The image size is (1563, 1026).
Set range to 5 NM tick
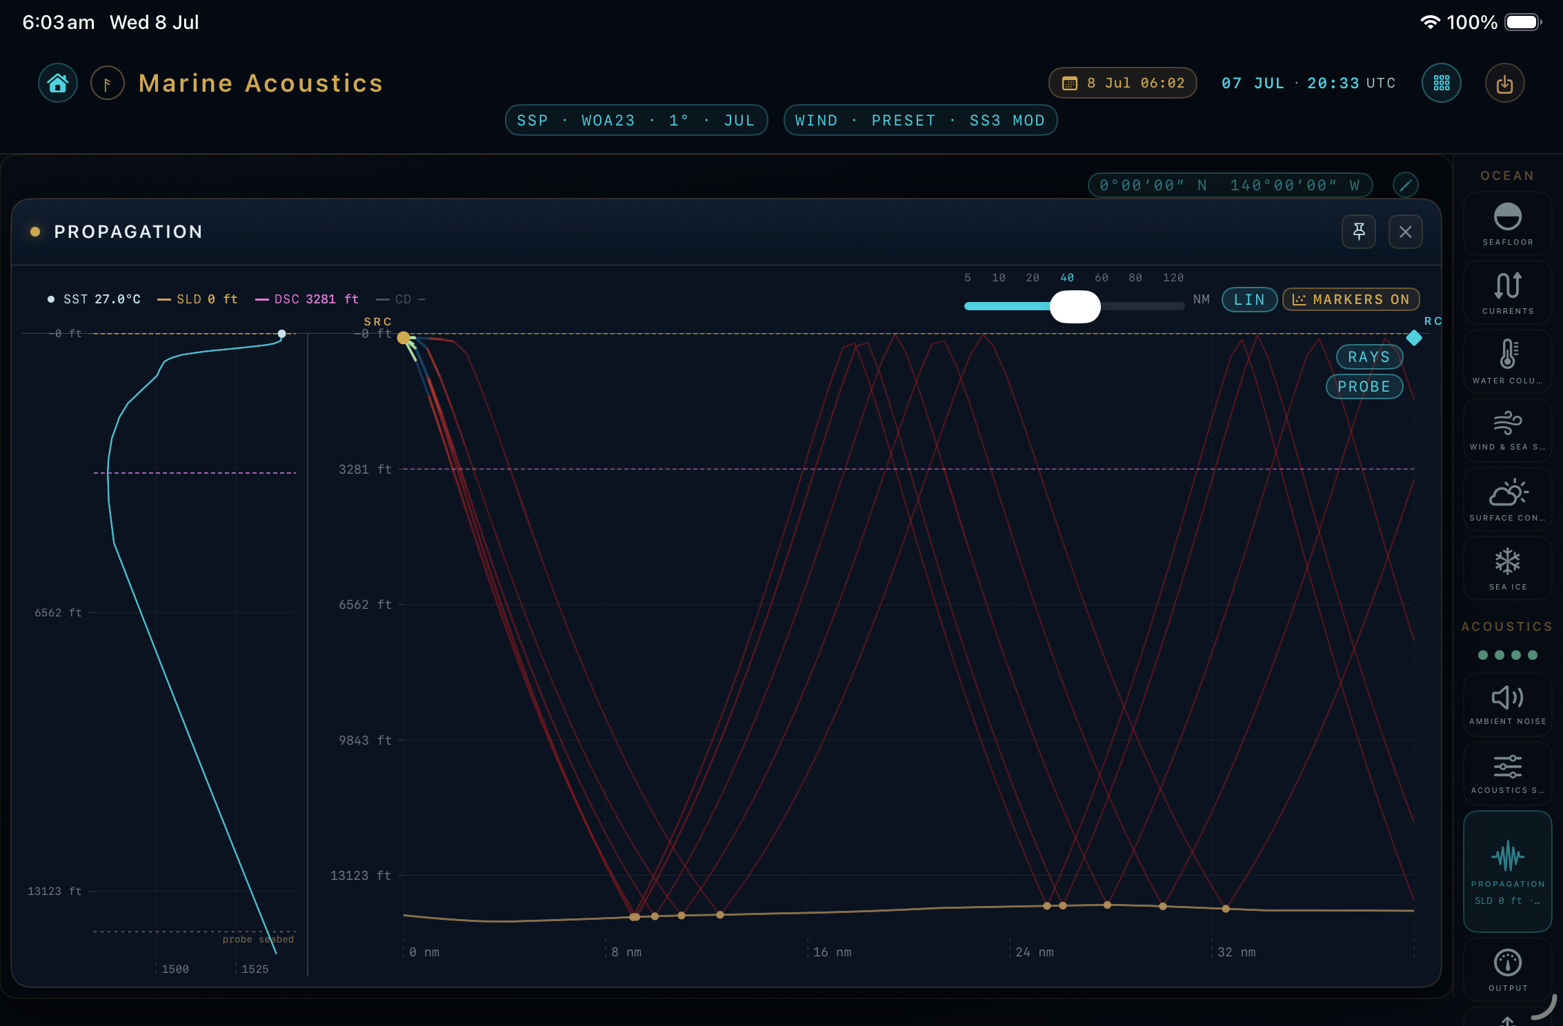tap(968, 278)
